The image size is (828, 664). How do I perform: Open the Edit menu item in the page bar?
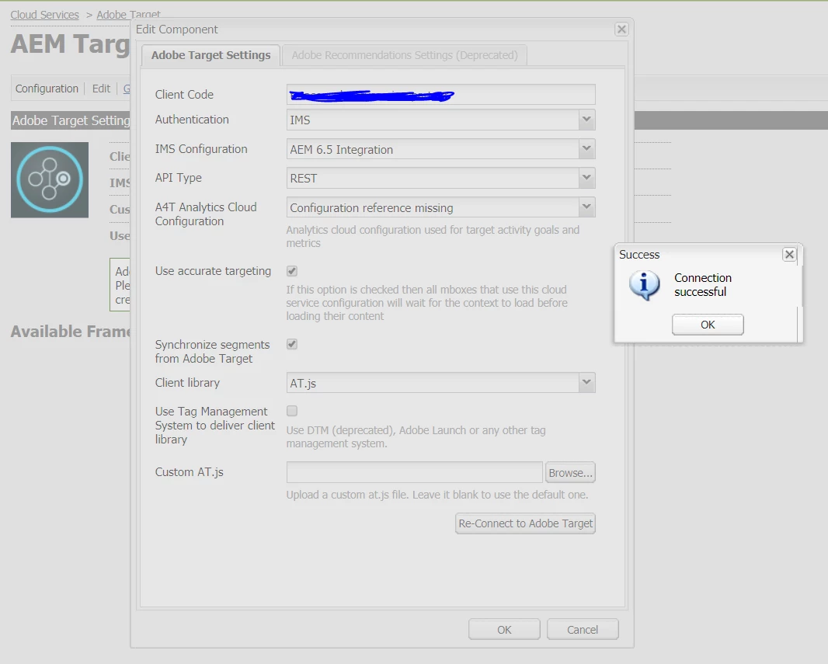(x=101, y=89)
